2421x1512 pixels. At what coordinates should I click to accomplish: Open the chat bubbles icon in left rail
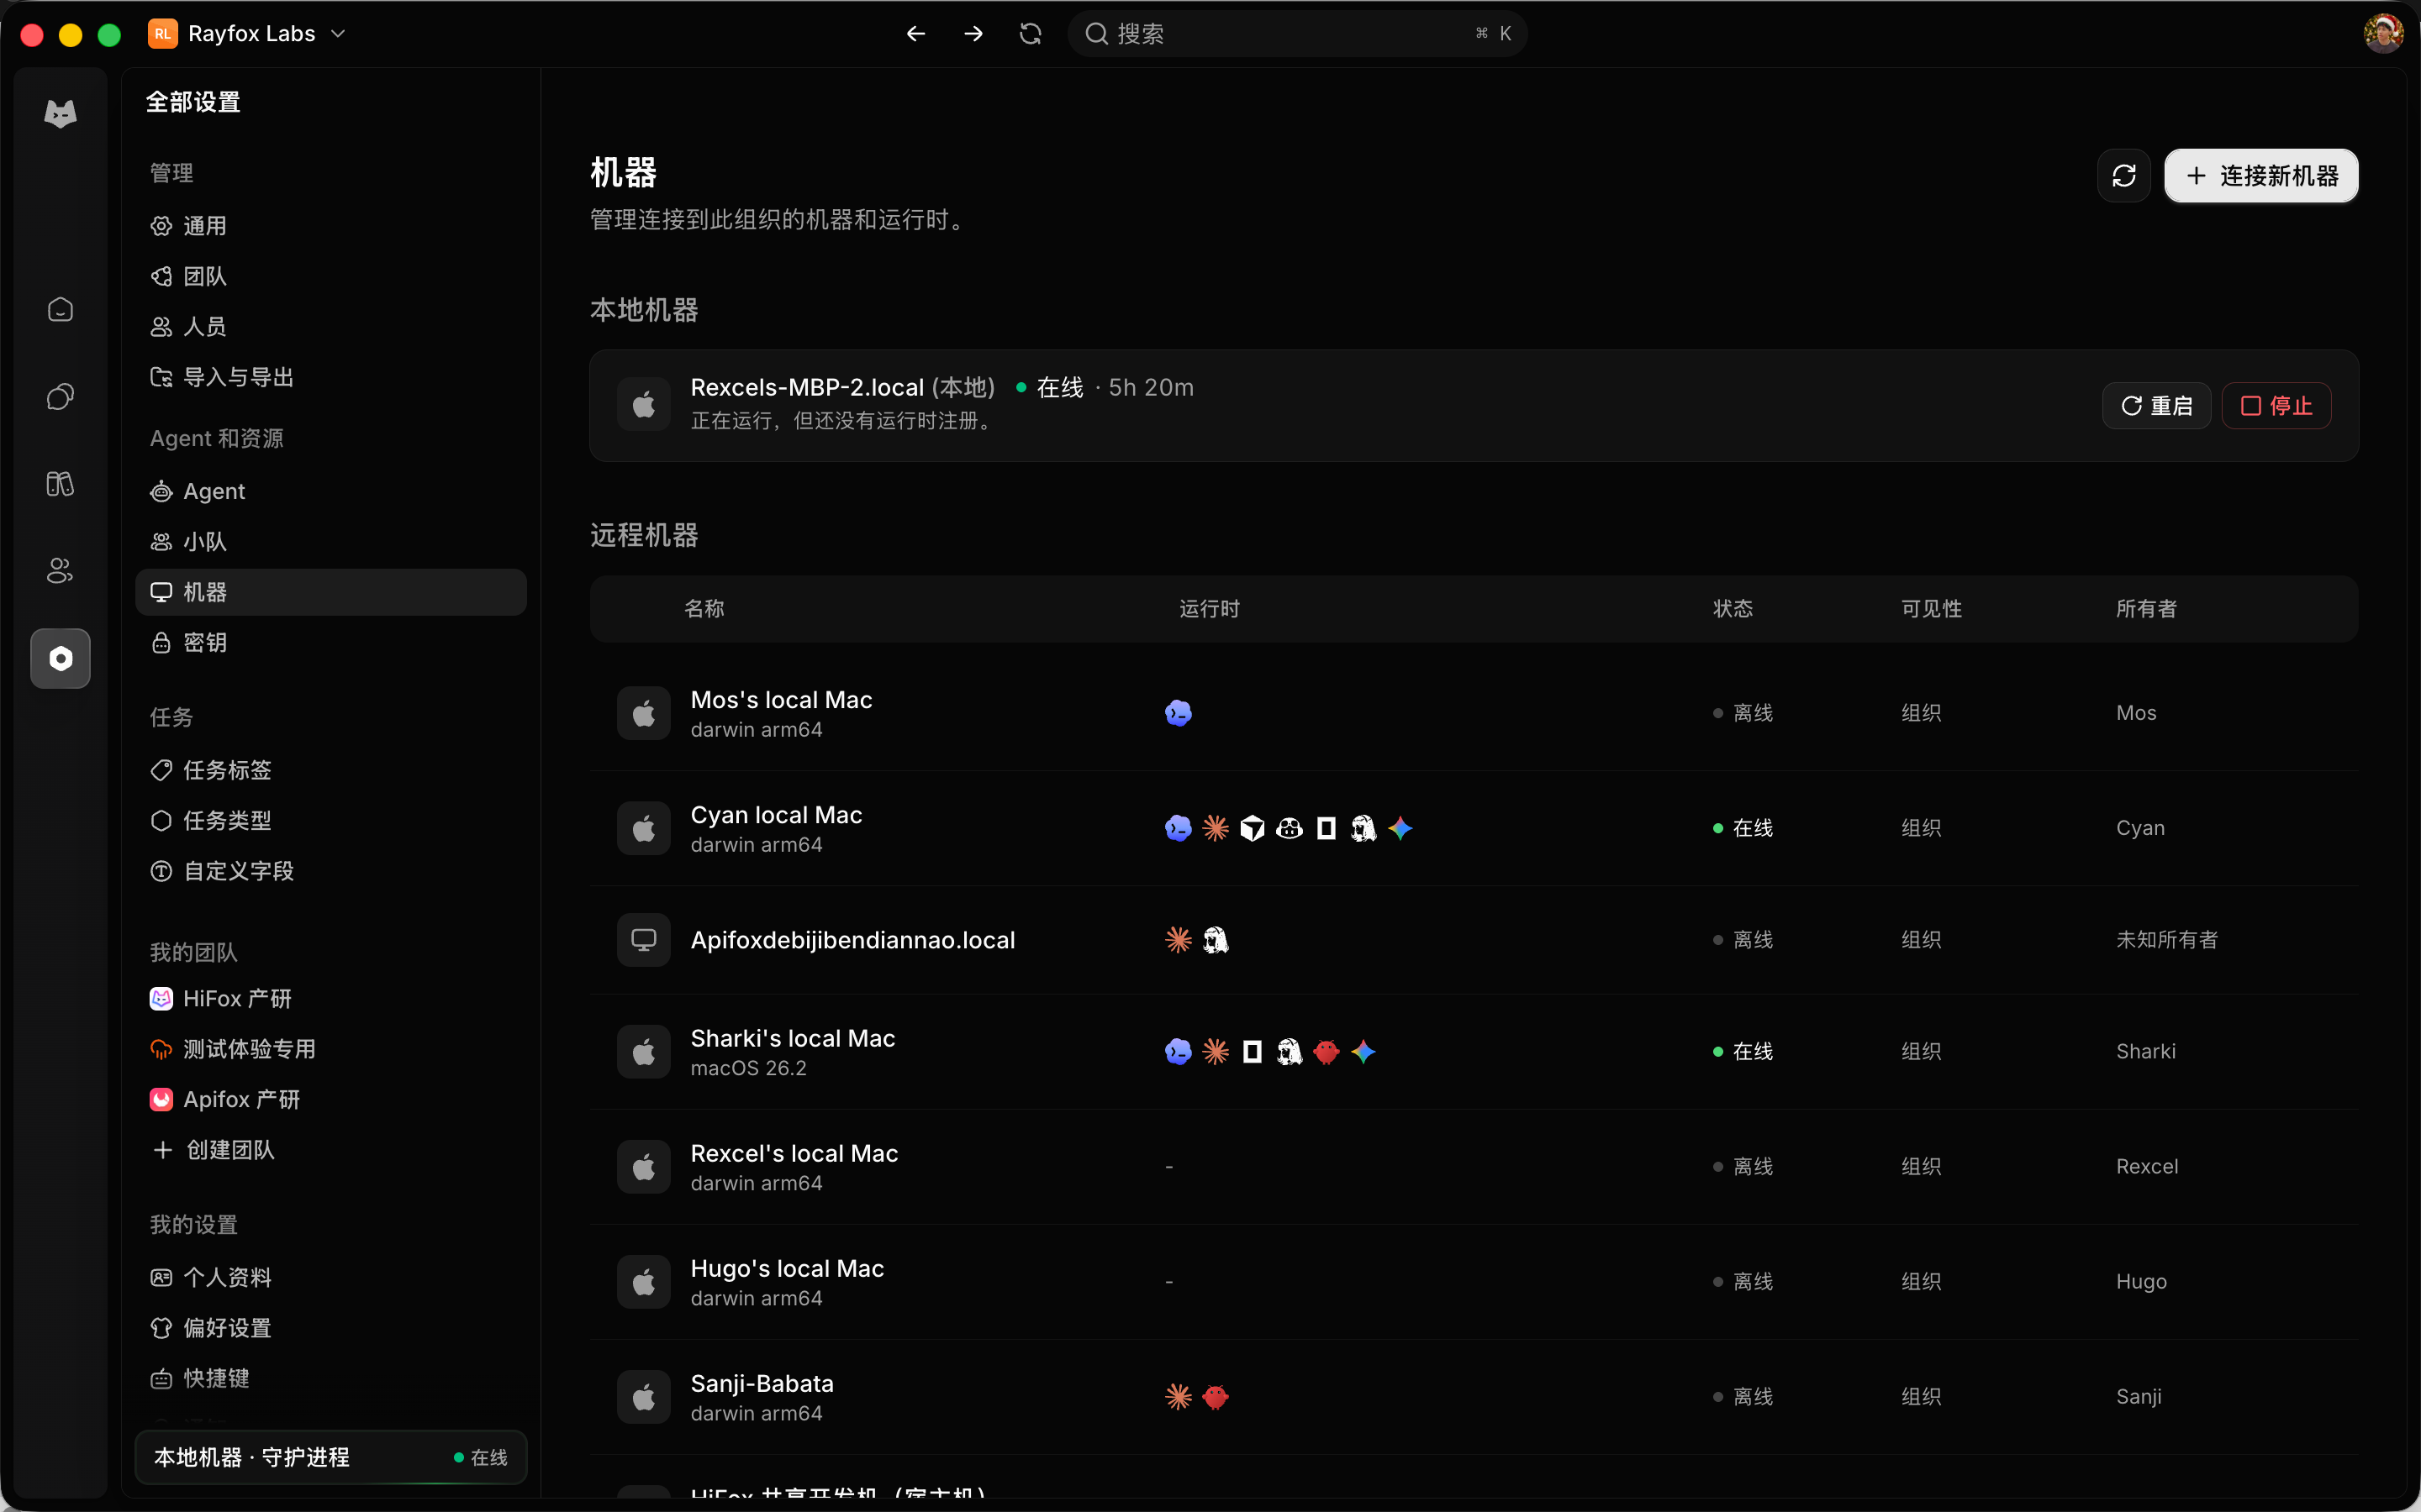coord(60,397)
